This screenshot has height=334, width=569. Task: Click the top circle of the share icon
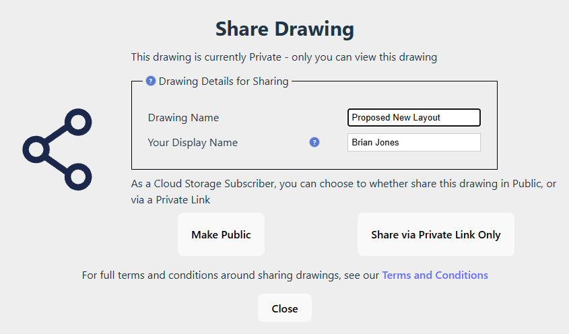click(x=78, y=123)
